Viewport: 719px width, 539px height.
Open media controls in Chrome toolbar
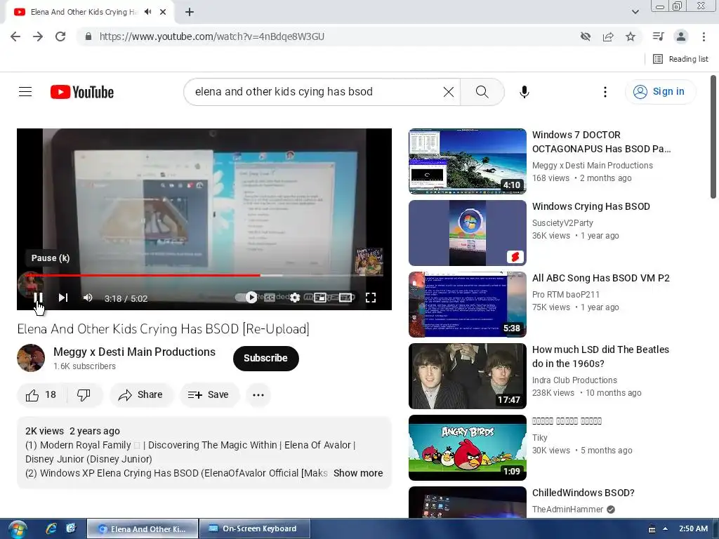pyautogui.click(x=658, y=36)
